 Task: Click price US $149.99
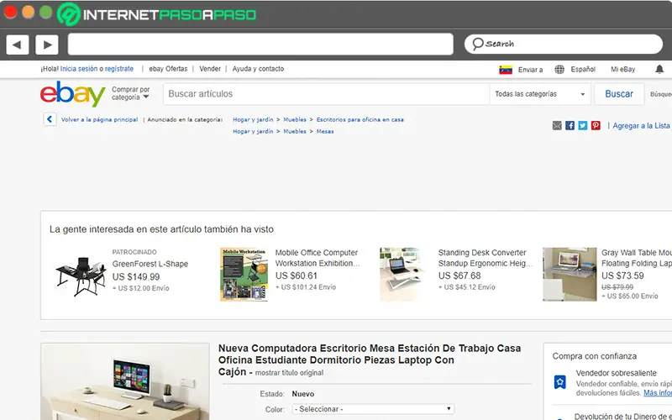136,277
